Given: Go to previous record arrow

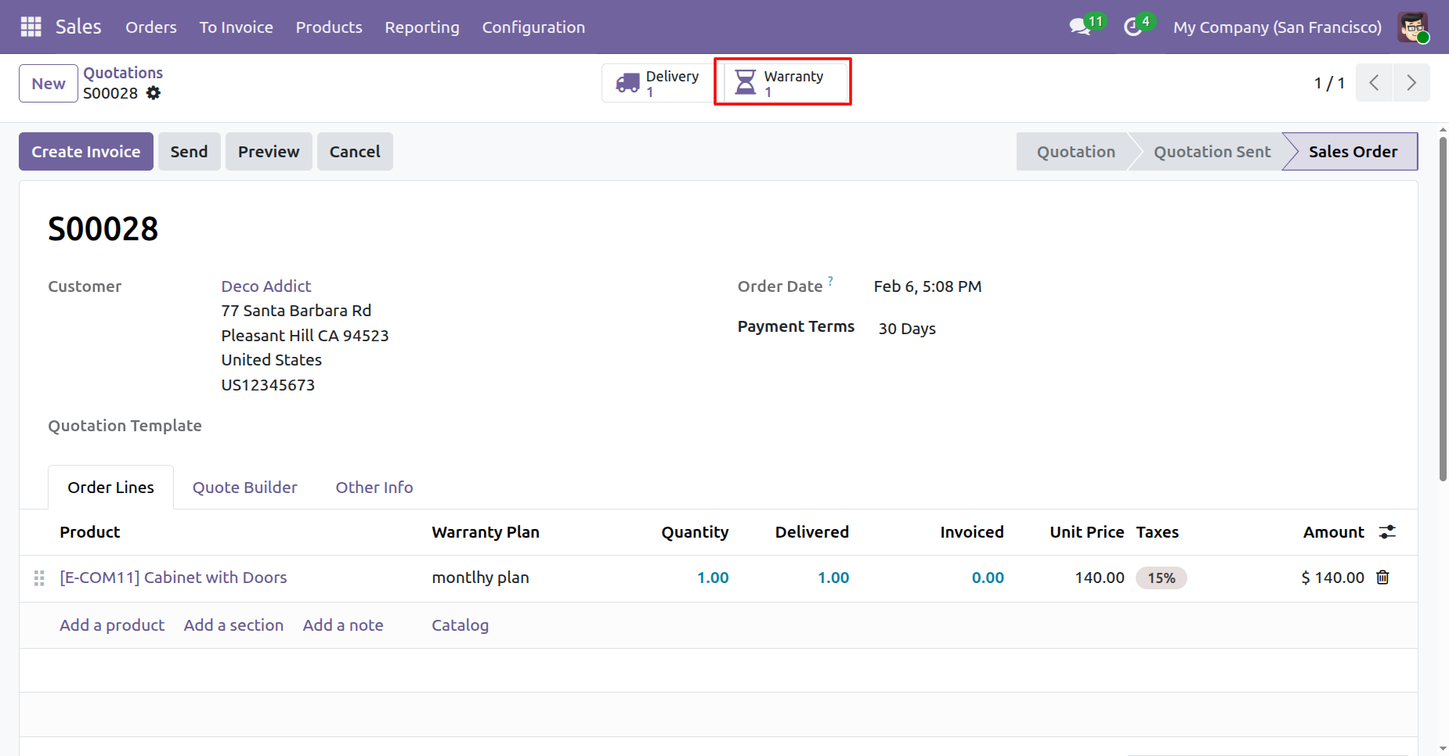Looking at the screenshot, I should (x=1374, y=83).
